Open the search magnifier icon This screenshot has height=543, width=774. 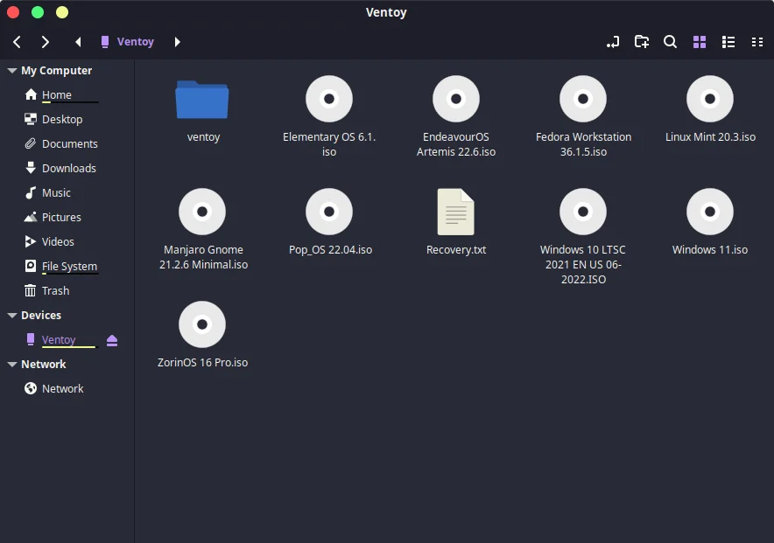pos(670,42)
